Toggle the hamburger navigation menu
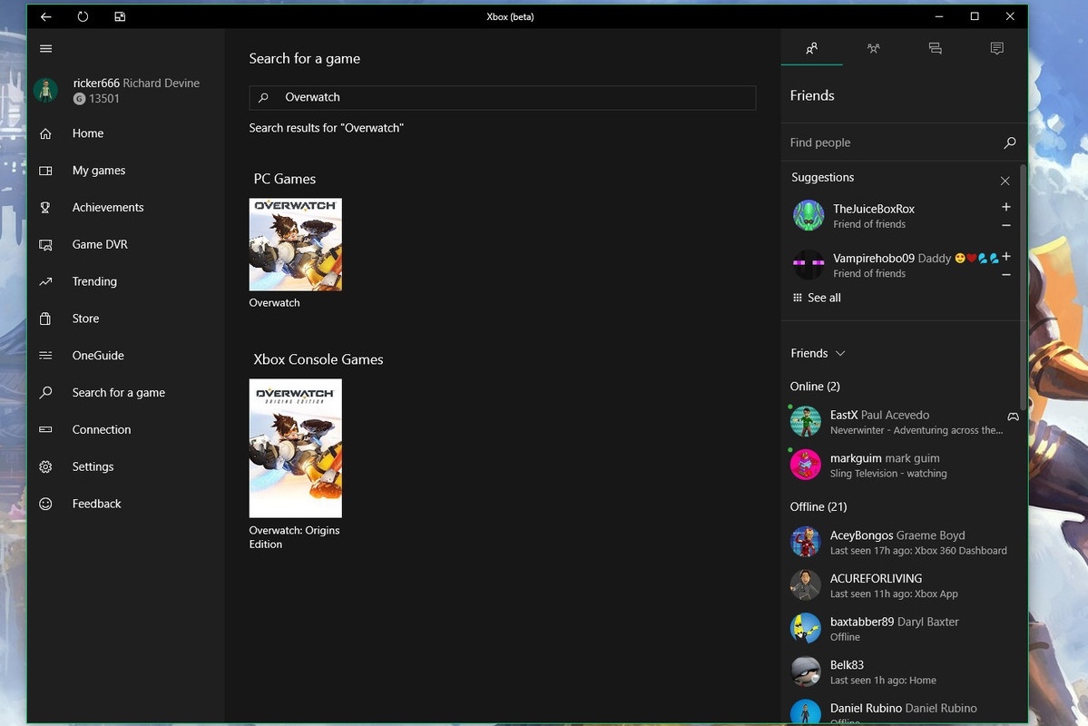This screenshot has width=1088, height=726. 45,49
